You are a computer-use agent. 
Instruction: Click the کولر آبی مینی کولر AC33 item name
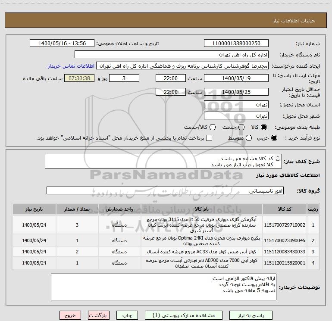[x=202, y=252]
